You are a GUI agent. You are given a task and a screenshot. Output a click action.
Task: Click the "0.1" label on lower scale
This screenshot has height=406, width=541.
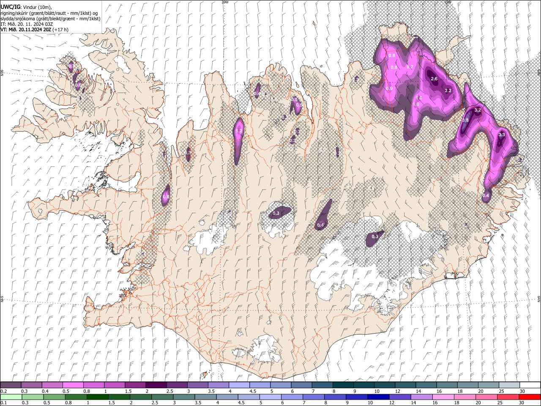(x=3, y=403)
